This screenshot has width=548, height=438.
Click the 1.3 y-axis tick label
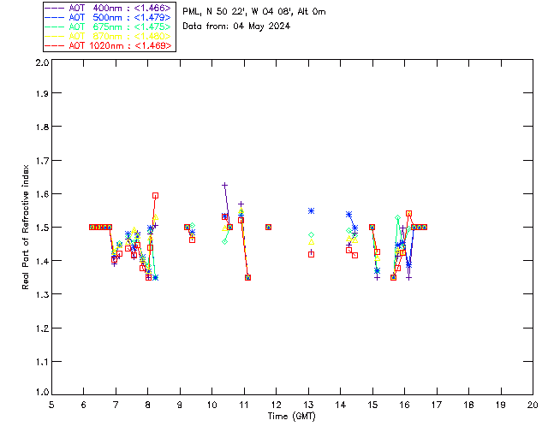42,294
